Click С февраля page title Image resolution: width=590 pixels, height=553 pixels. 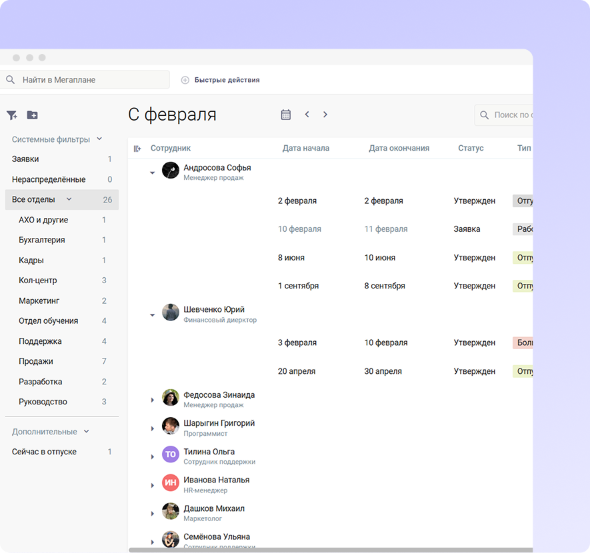tap(172, 115)
